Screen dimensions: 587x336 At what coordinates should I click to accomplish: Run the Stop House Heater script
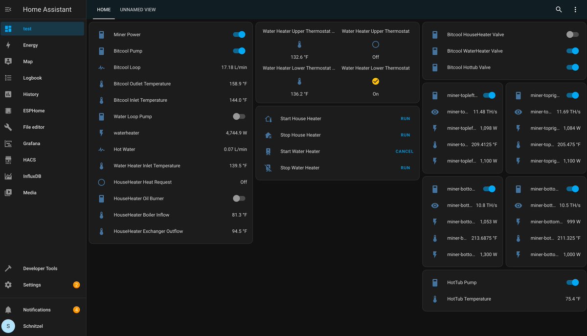tap(406, 135)
